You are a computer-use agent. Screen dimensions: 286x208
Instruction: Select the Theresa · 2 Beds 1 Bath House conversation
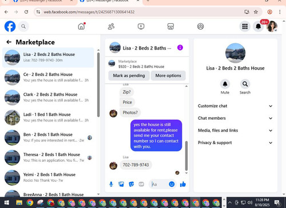pyautogui.click(x=48, y=157)
